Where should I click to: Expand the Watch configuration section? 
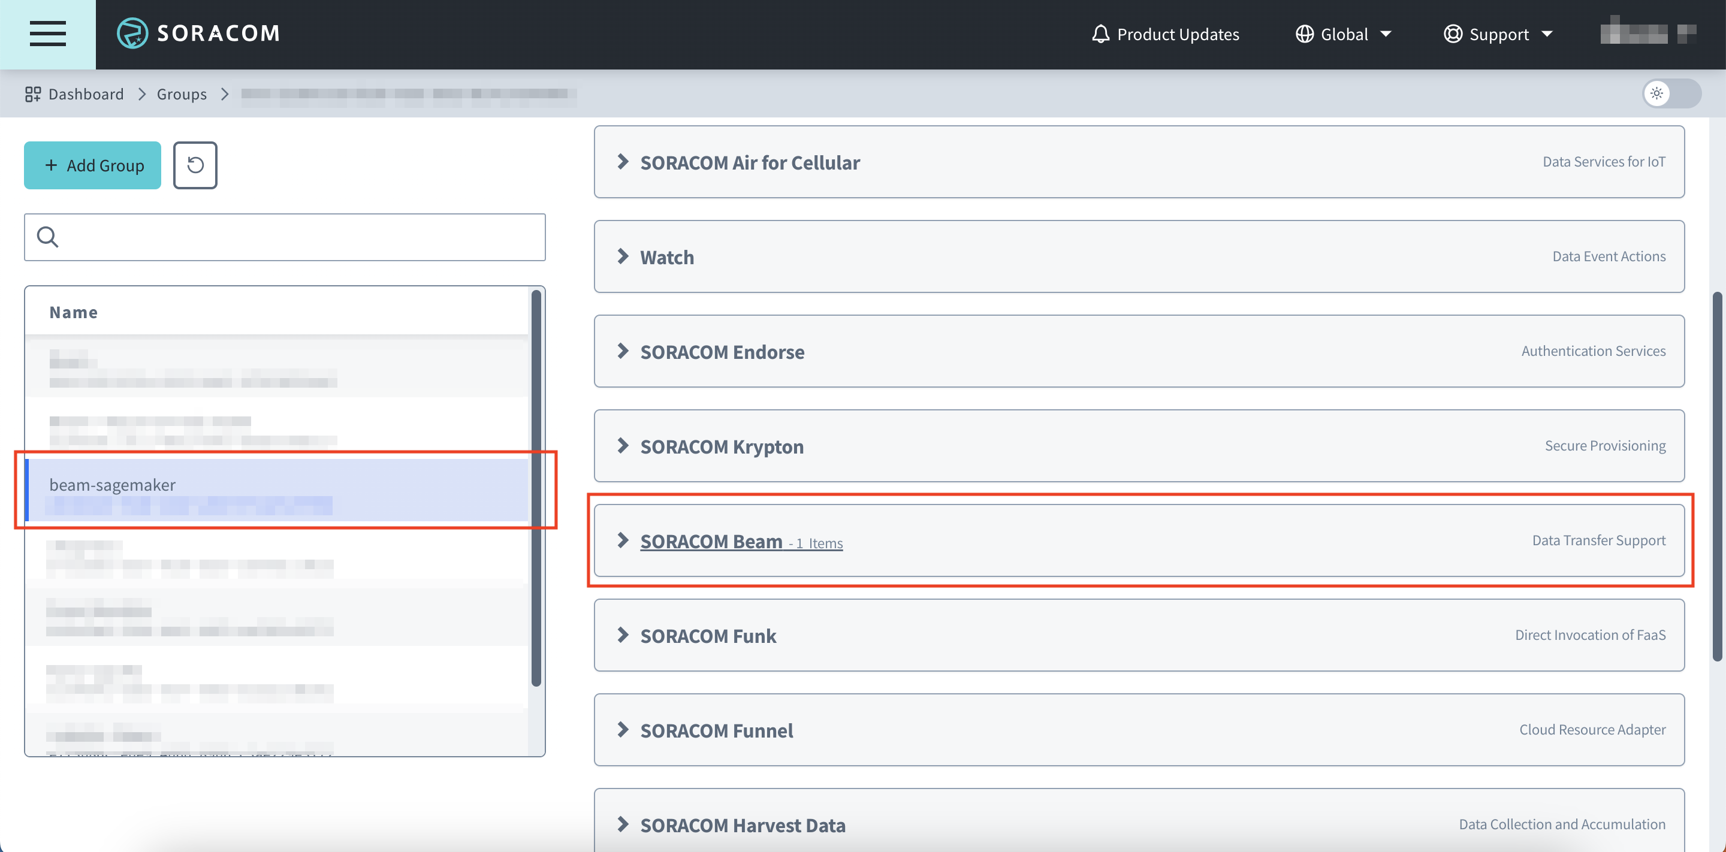(666, 256)
